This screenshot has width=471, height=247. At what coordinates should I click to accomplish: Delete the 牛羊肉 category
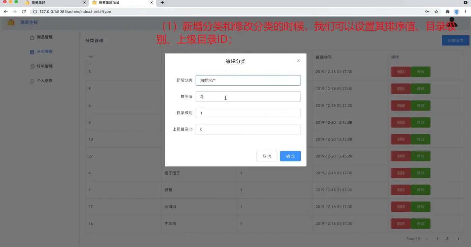401,223
